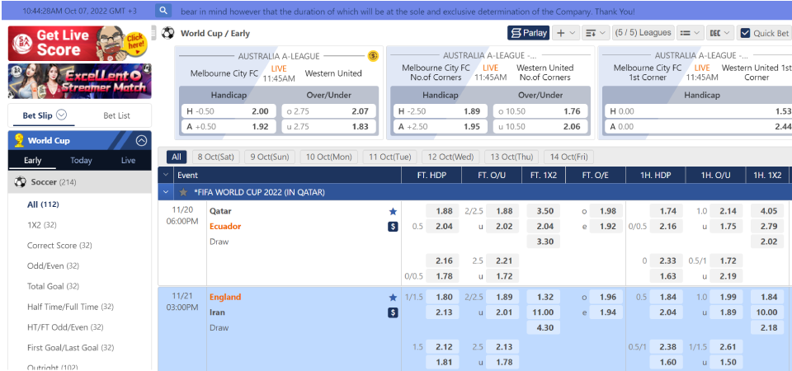Click the gold coin icon on the A-League card
This screenshot has height=371, width=792.
click(373, 55)
